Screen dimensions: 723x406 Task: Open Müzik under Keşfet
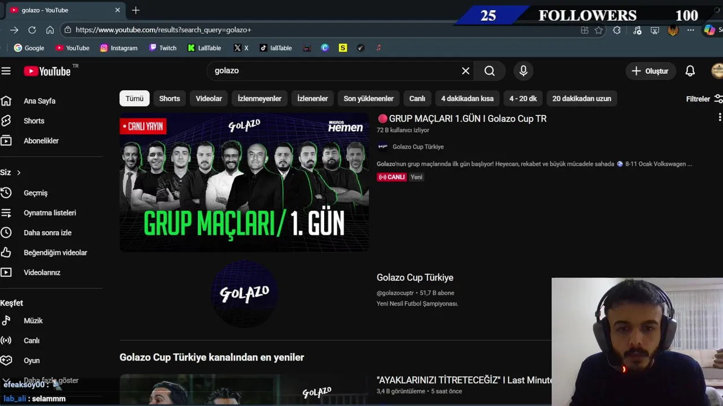pos(34,321)
